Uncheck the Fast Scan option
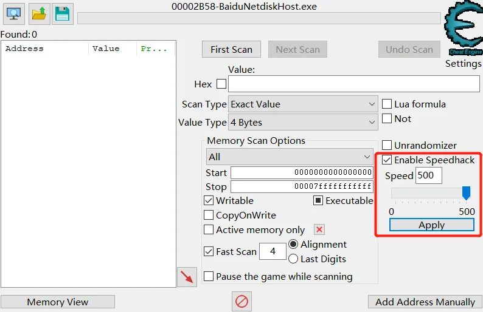The width and height of the screenshot is (483, 312). [209, 251]
